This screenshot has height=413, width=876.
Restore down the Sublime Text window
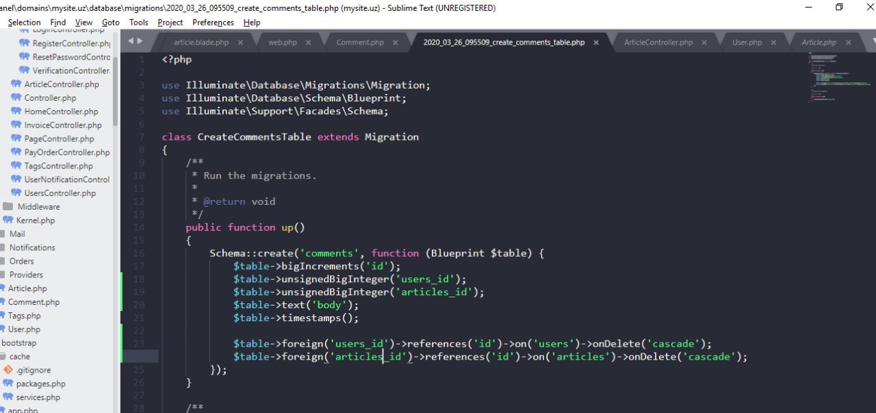[839, 8]
